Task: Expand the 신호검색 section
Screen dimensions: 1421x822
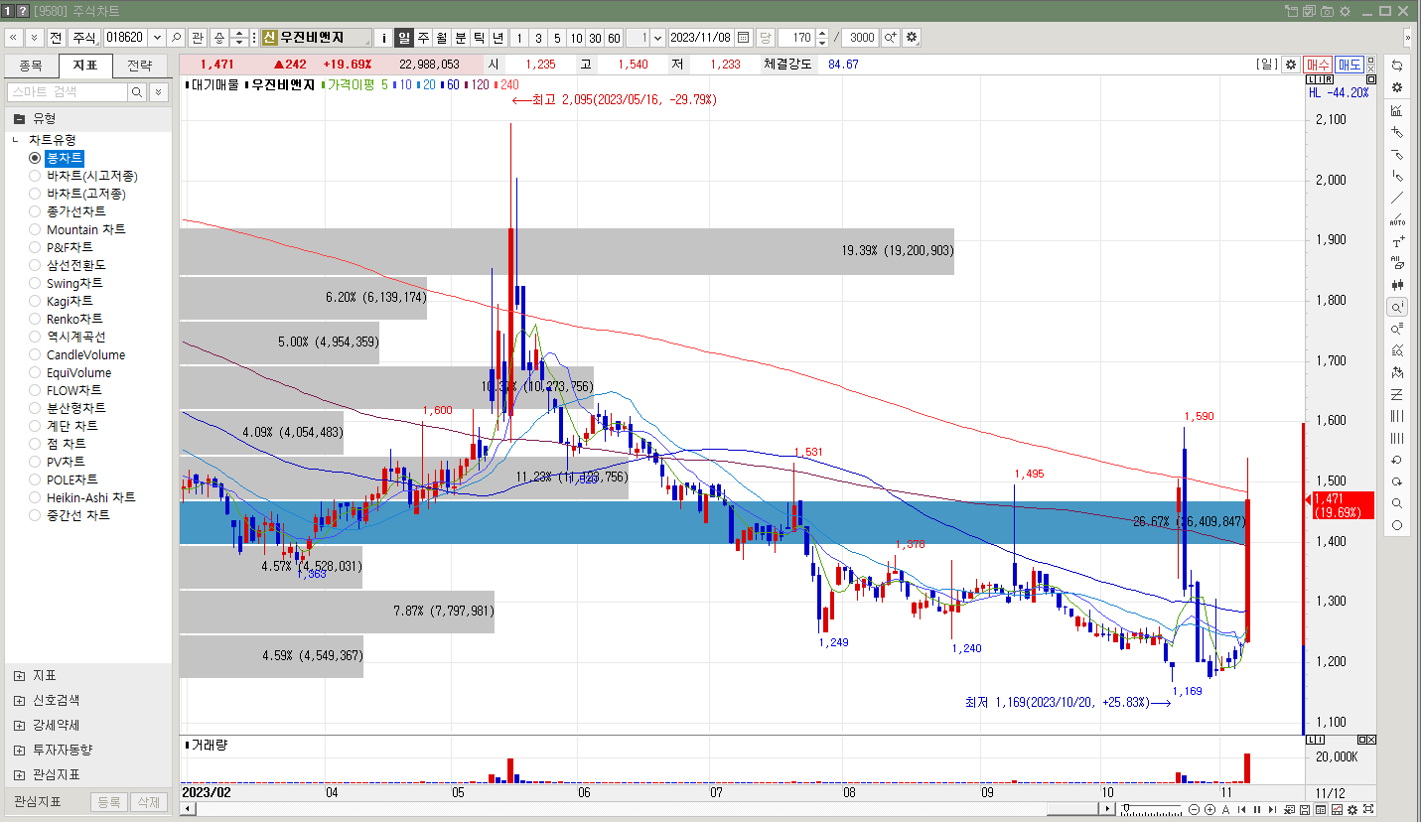Action: (x=19, y=700)
